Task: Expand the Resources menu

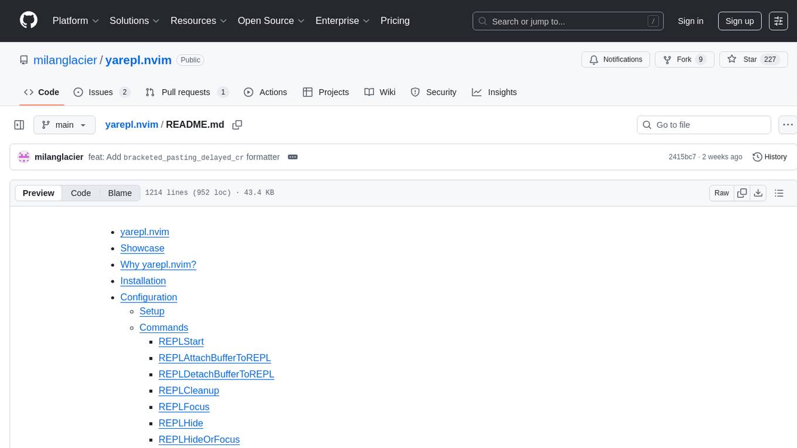Action: 198,21
